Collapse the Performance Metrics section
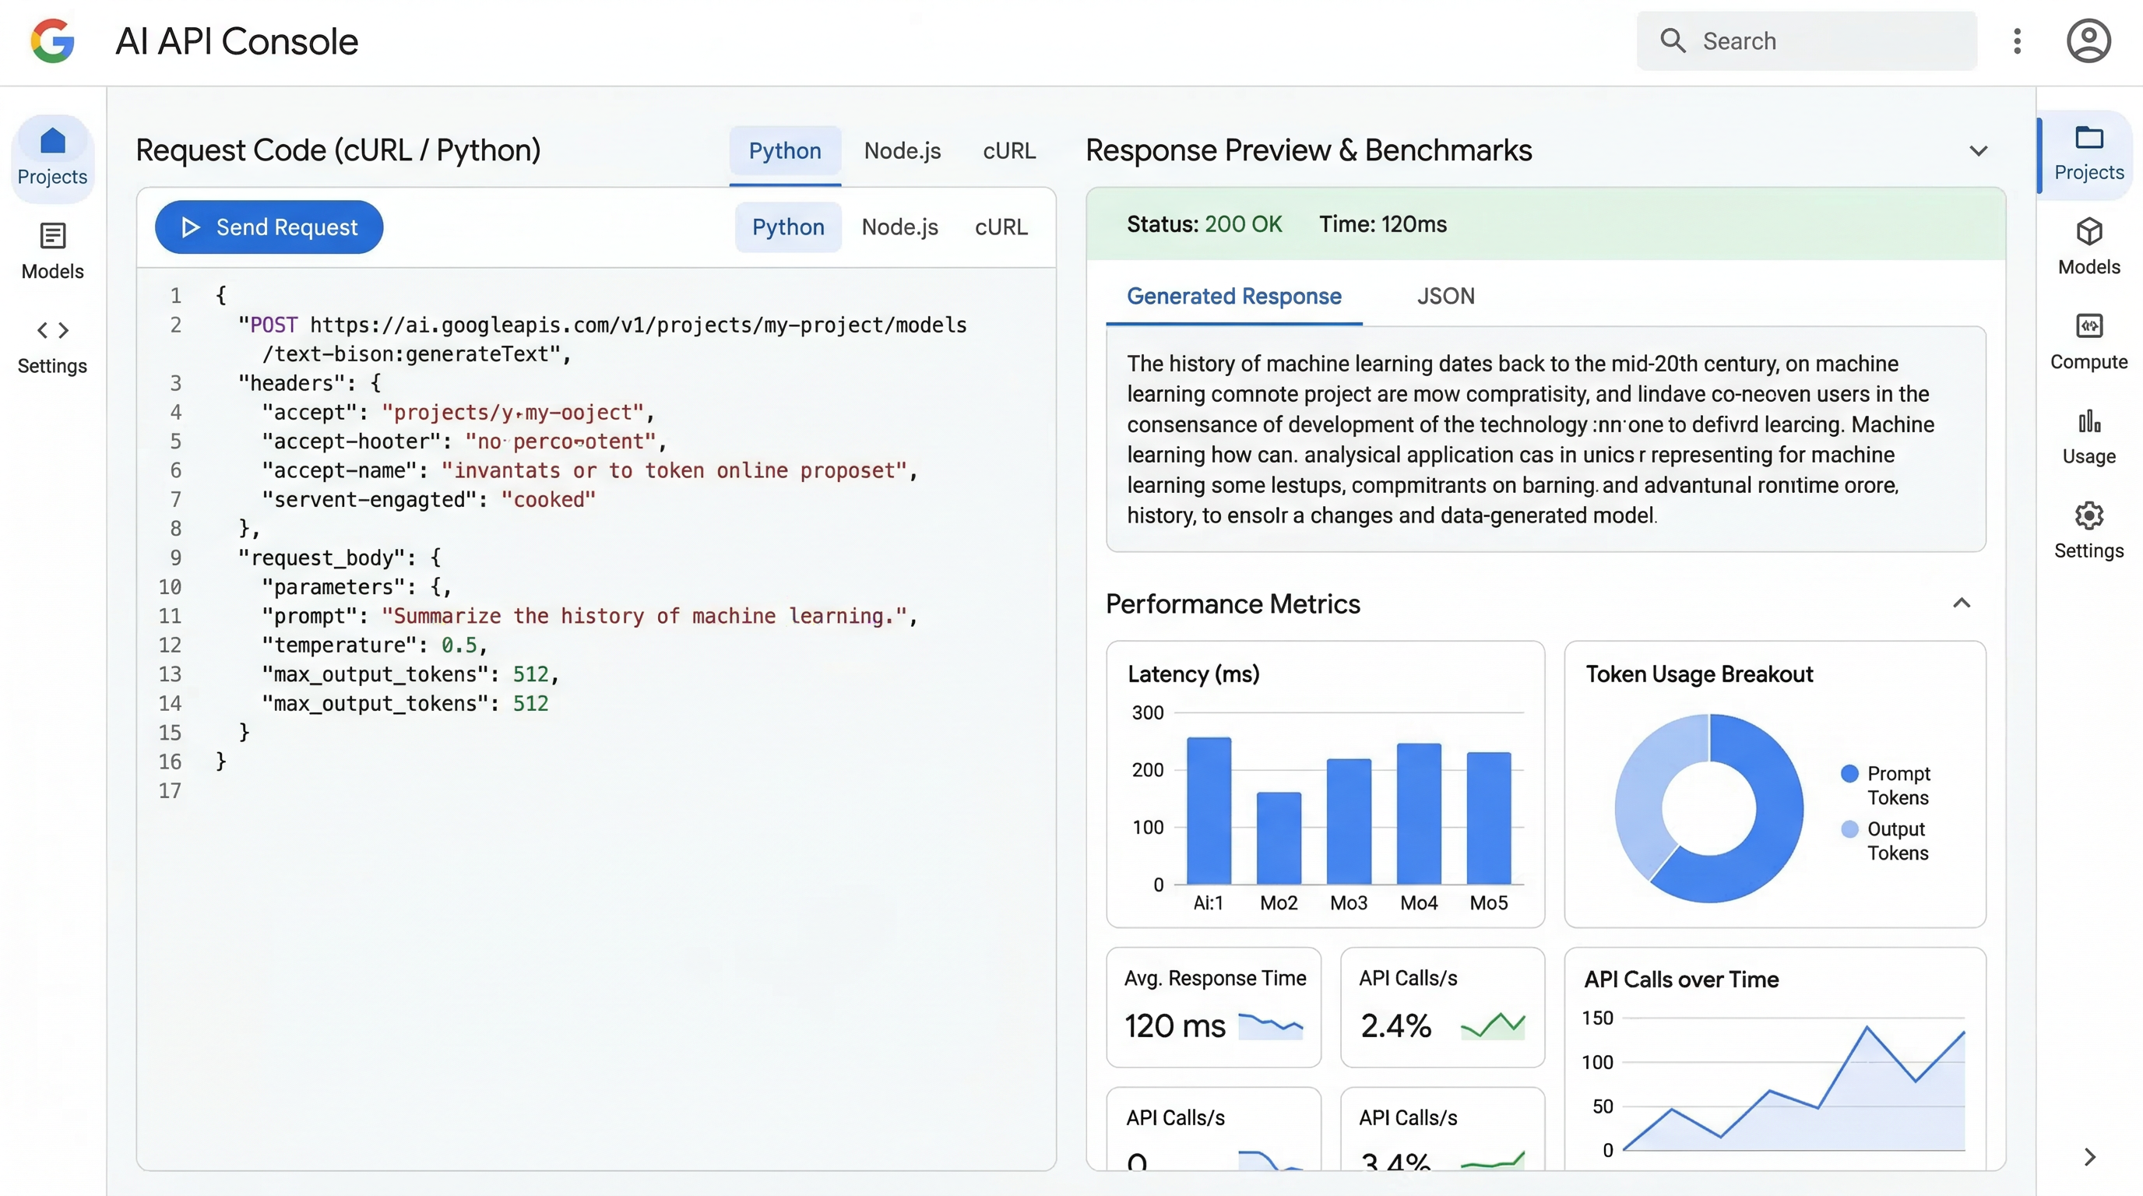The height and width of the screenshot is (1196, 2143). (x=1962, y=602)
